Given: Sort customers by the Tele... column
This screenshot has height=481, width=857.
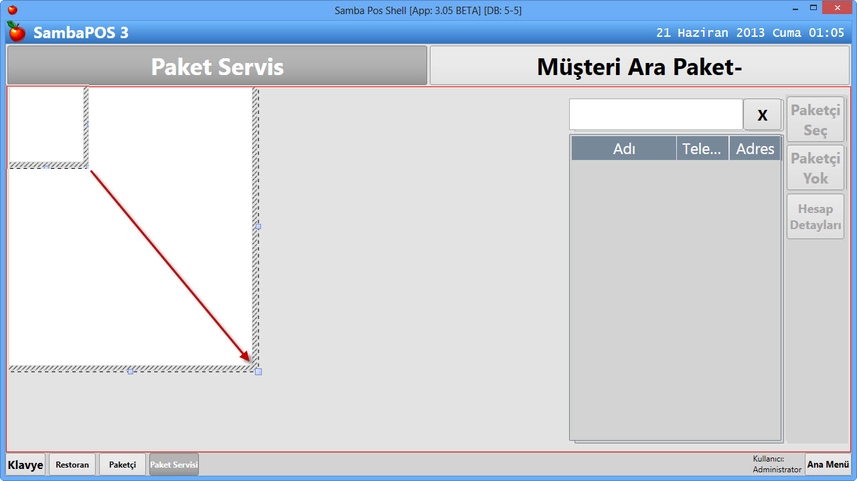Looking at the screenshot, I should [x=702, y=148].
